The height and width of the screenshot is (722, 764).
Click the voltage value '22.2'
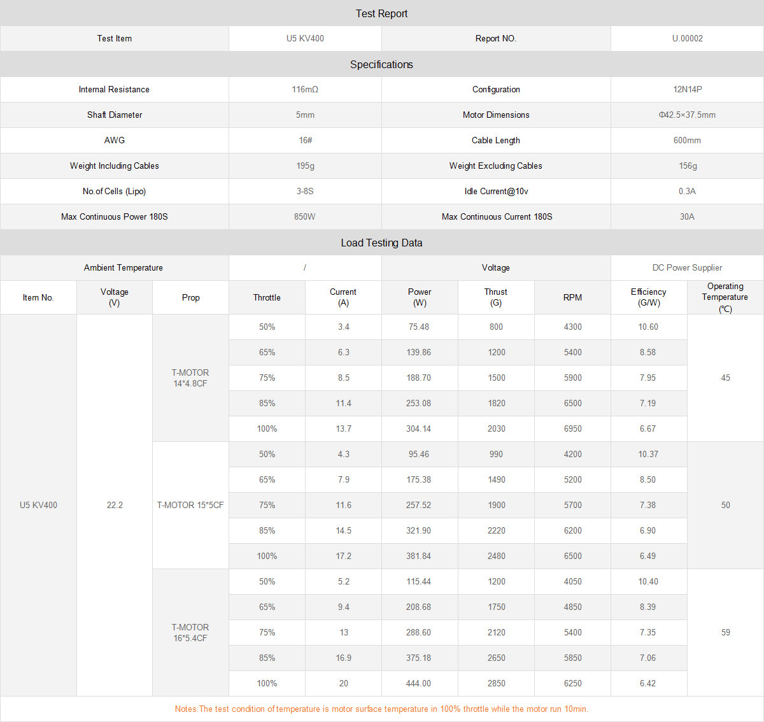pyautogui.click(x=115, y=505)
